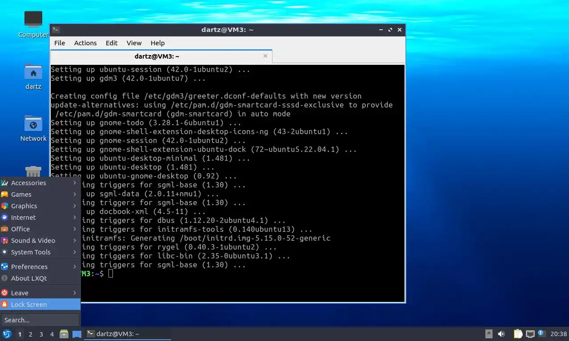
Task: Click the orange Lock Screen padlock icon
Action: [x=4, y=305]
